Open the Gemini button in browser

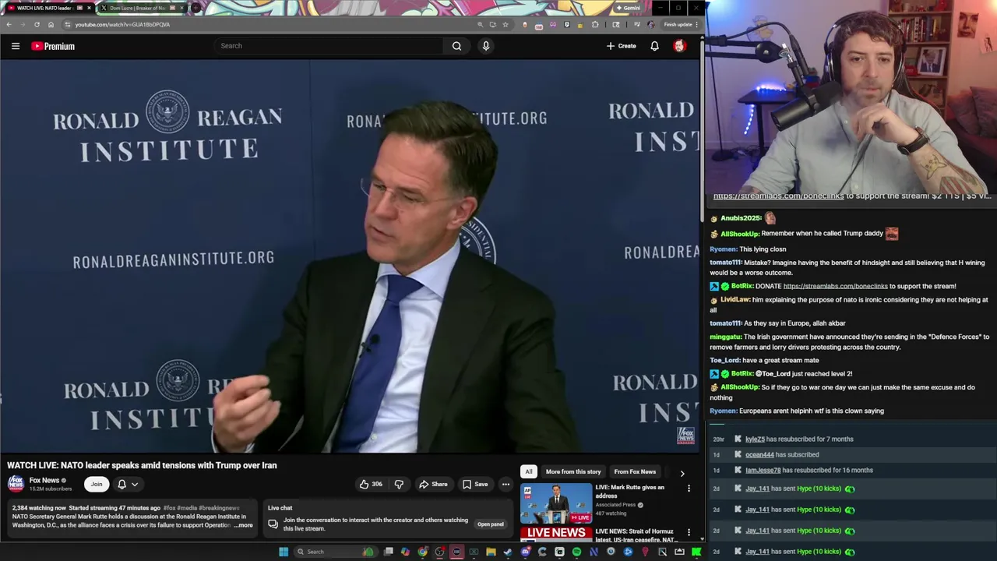pyautogui.click(x=628, y=8)
